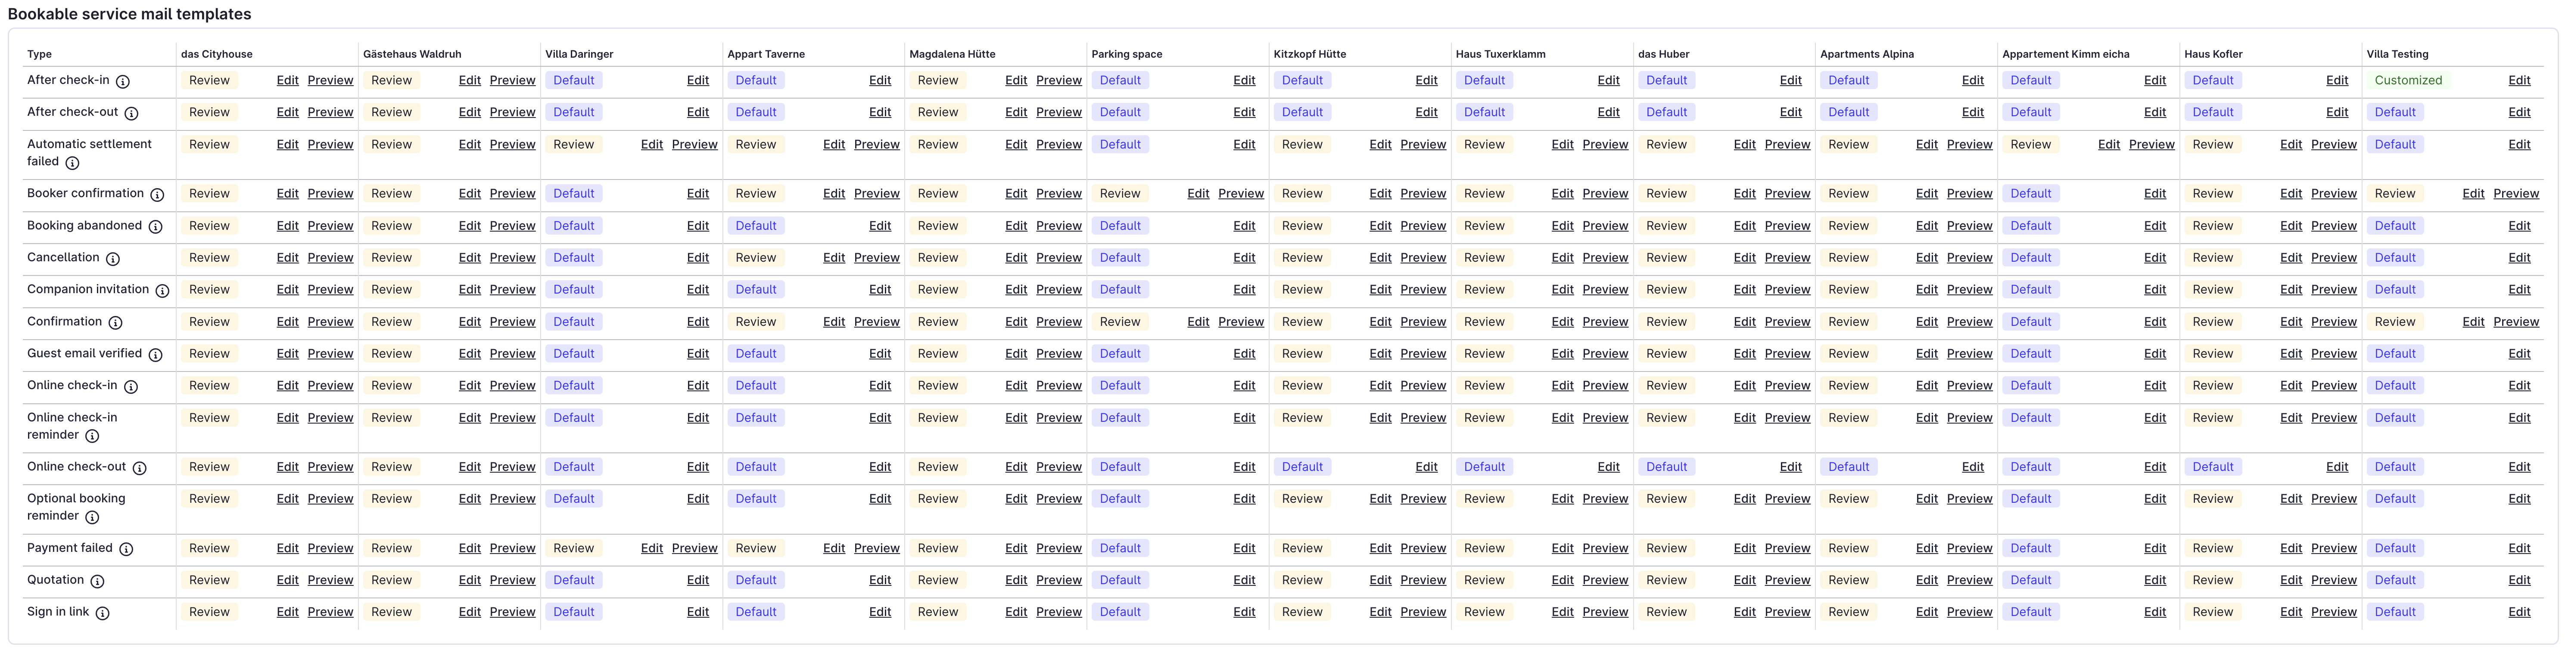Preview Villa Testing Confirmation template

point(2517,322)
